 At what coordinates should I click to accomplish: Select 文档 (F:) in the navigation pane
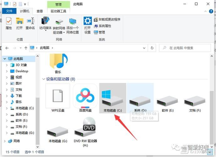tap(19, 127)
